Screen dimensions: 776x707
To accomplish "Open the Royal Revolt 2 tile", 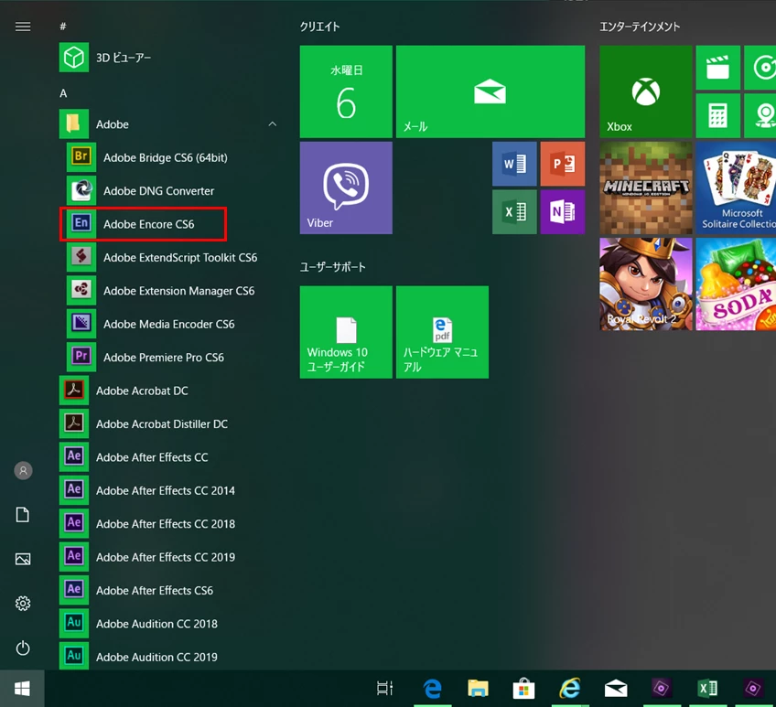I will click(x=646, y=284).
